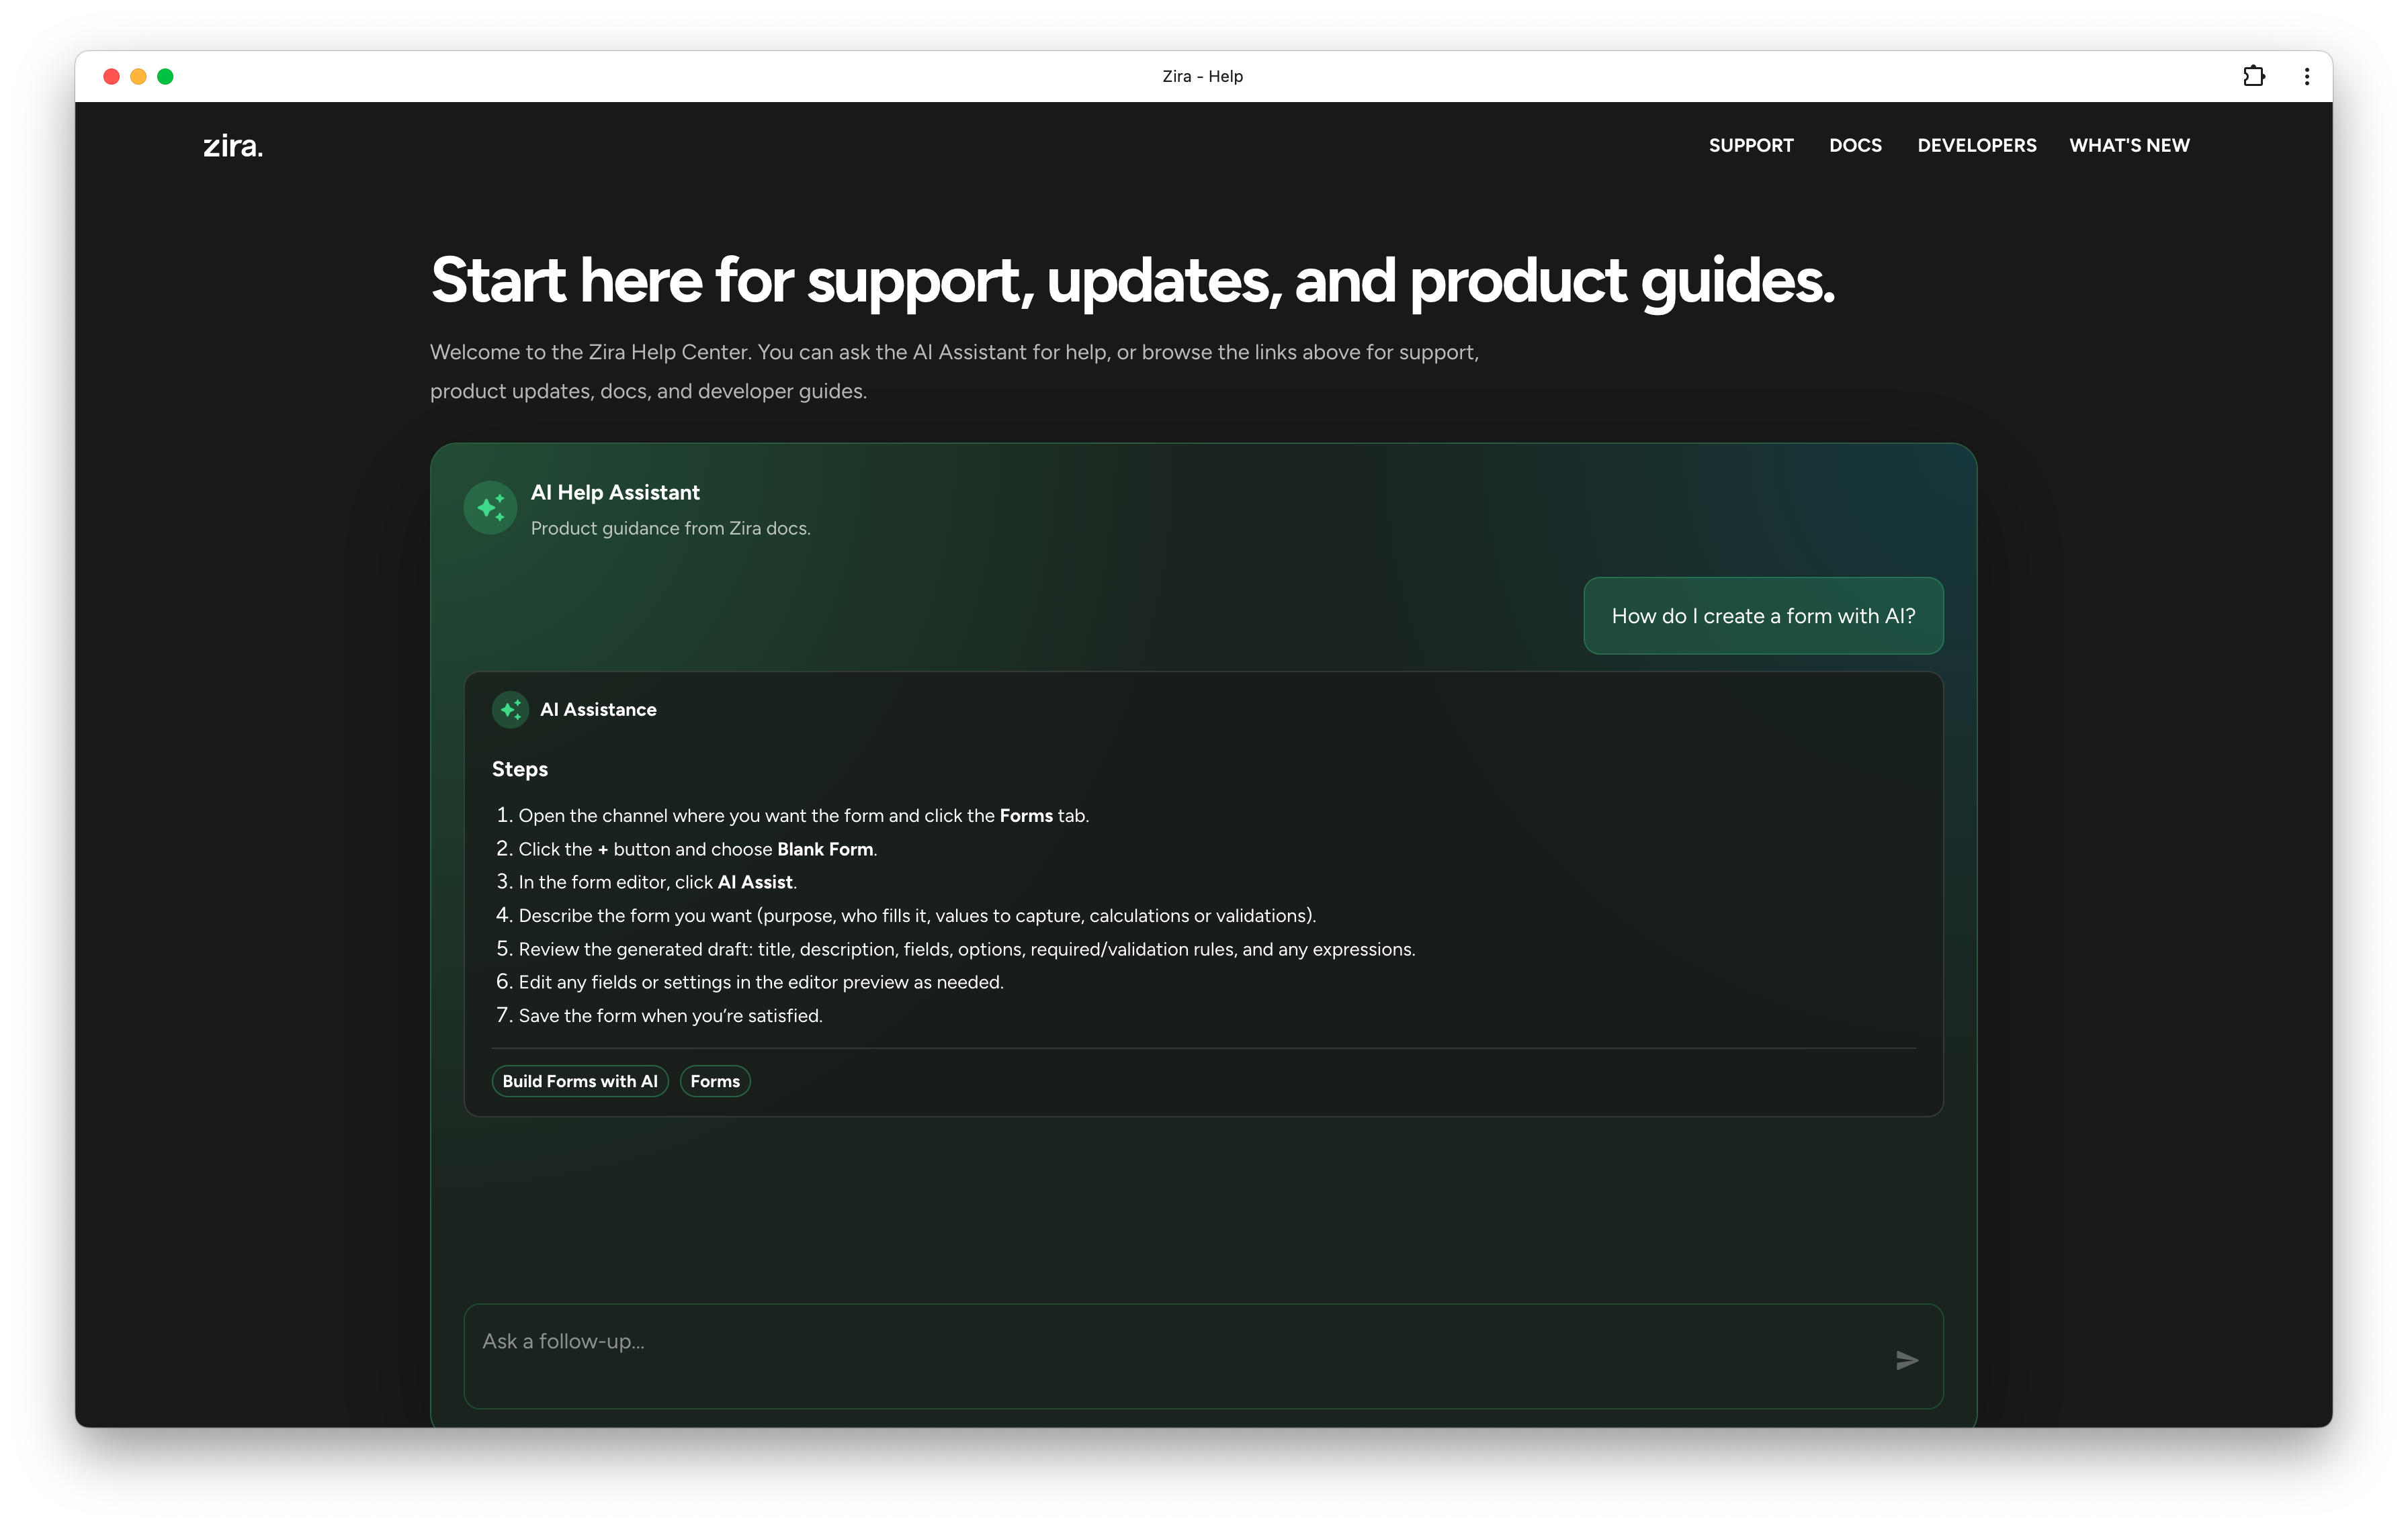Open the SUPPORT nav link
2408x1527 pixels.
point(1751,145)
